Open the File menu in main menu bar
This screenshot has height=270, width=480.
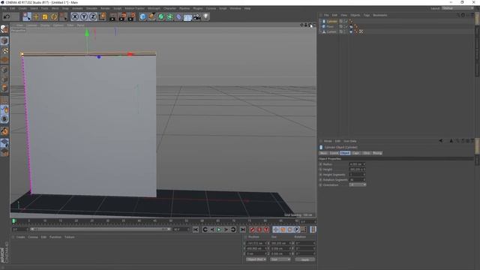tap(4, 8)
